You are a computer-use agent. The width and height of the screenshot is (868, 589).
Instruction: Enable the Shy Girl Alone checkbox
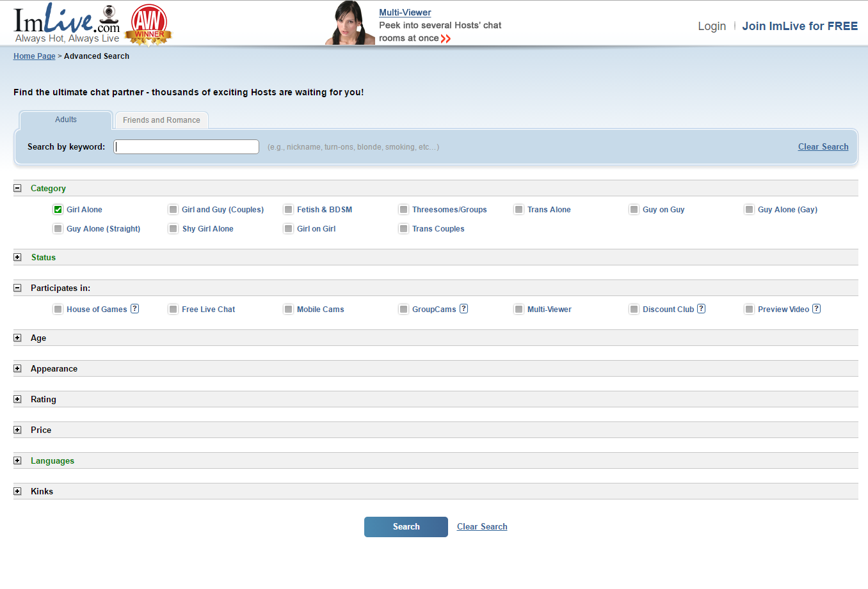click(173, 229)
